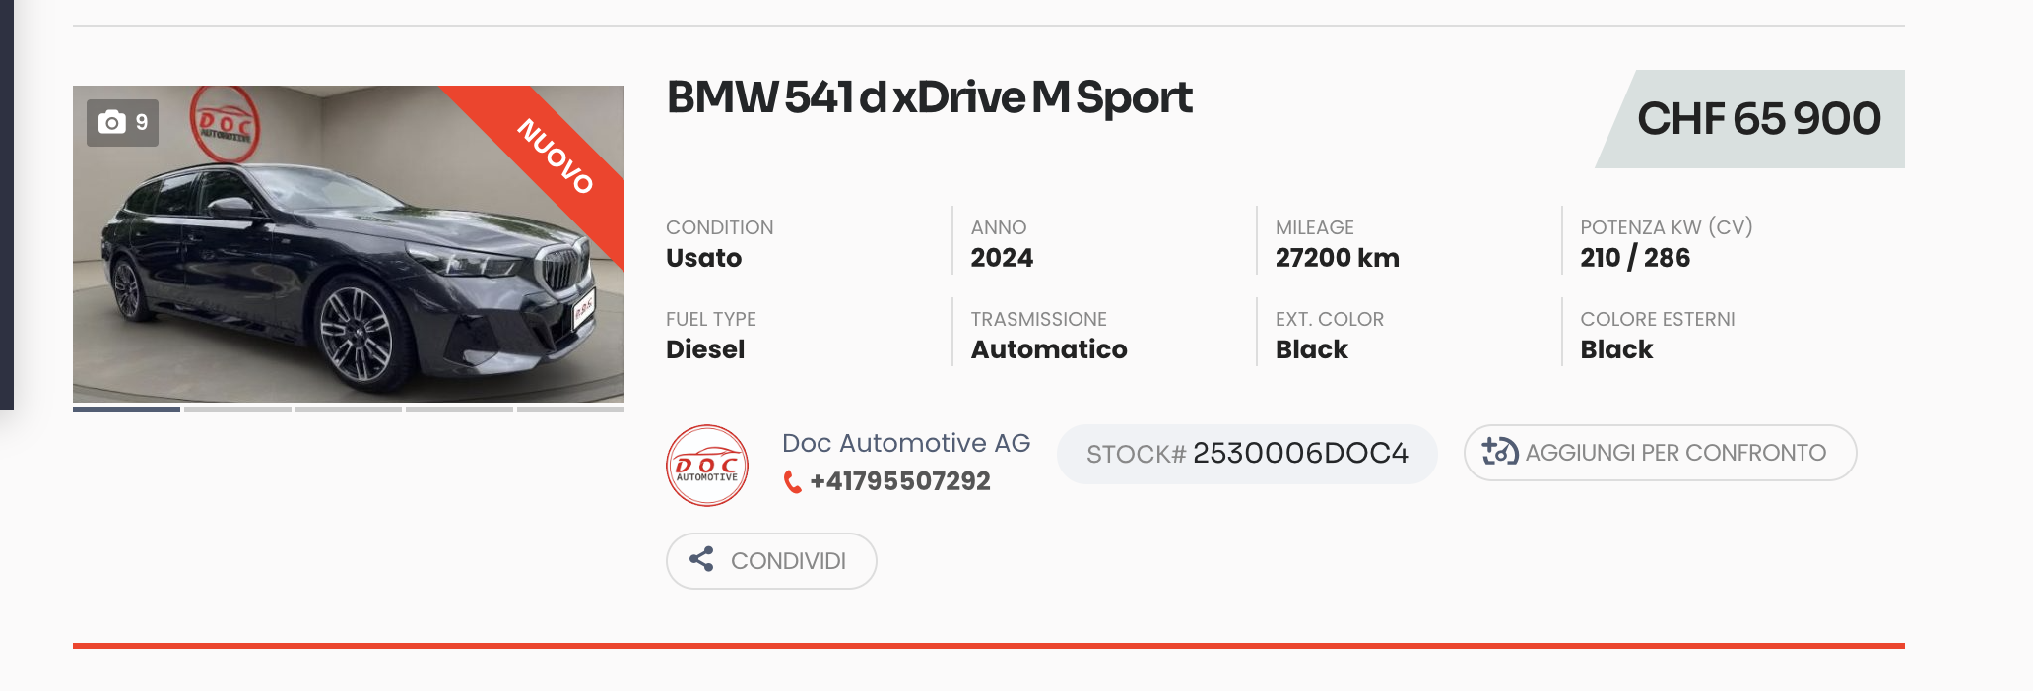The width and height of the screenshot is (2033, 691).
Task: Select the first image slider segment
Action: [126, 408]
